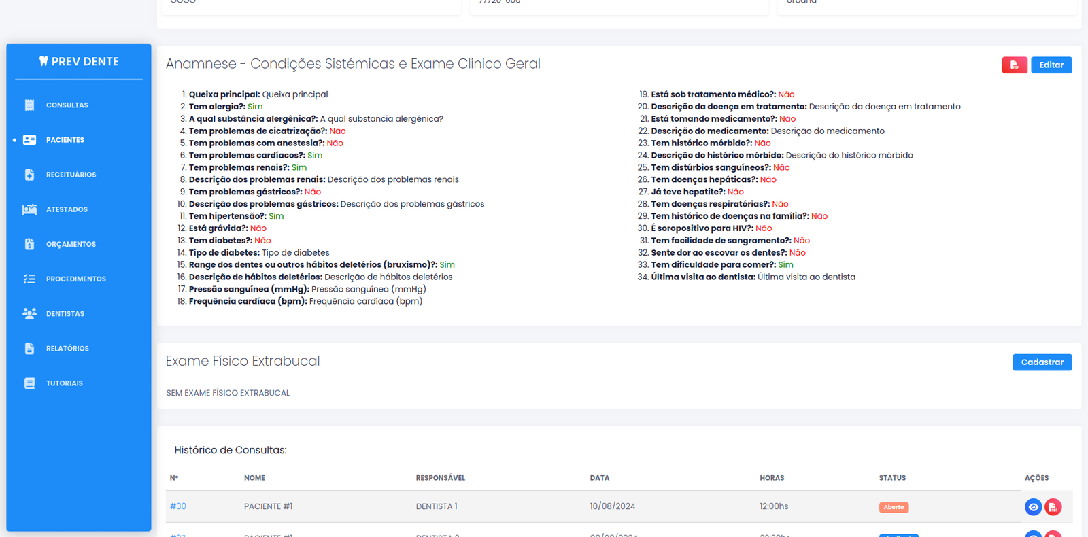Click the Procedimentos checklist icon
The image size is (1088, 537).
coord(29,279)
